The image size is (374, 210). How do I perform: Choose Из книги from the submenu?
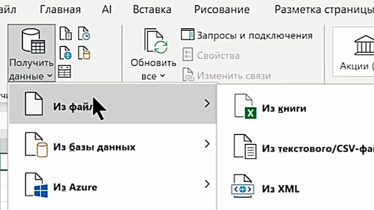(x=283, y=108)
